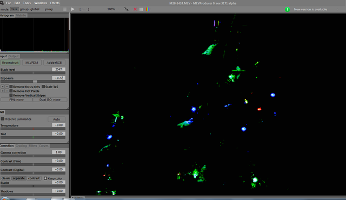Click the AdobeRGB button
The height and width of the screenshot is (200, 346).
54,63
